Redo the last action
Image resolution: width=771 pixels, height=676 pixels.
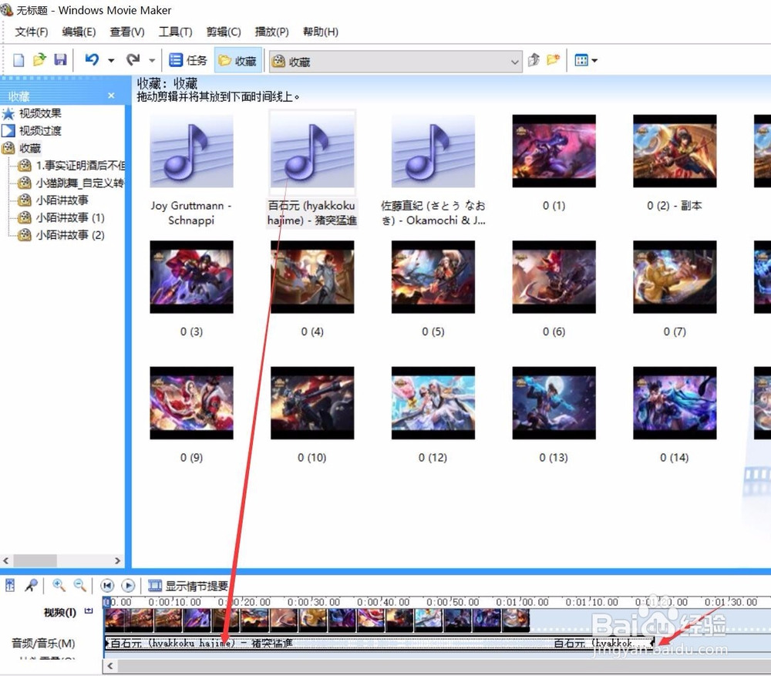tap(133, 60)
